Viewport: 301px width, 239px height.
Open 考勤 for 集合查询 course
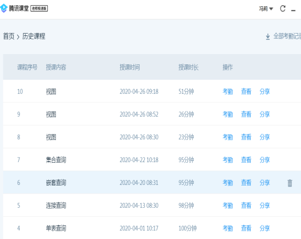point(227,160)
